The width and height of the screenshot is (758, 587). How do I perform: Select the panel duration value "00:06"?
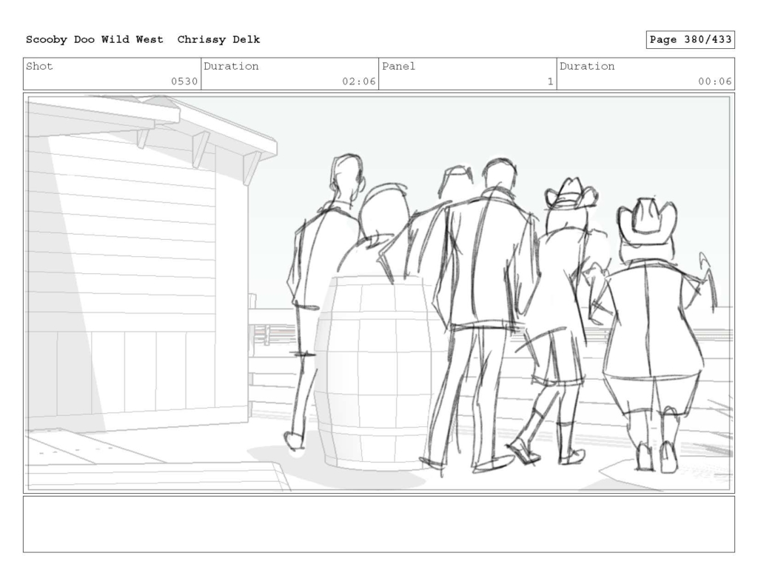point(714,81)
